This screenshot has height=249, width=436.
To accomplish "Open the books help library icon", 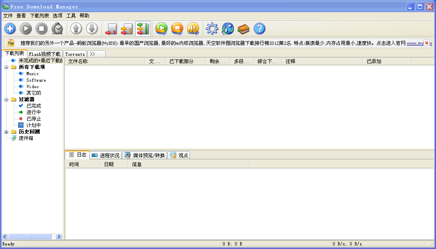I will point(243,29).
